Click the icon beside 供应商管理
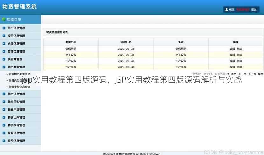The image size is (264, 155). [x=4, y=59]
